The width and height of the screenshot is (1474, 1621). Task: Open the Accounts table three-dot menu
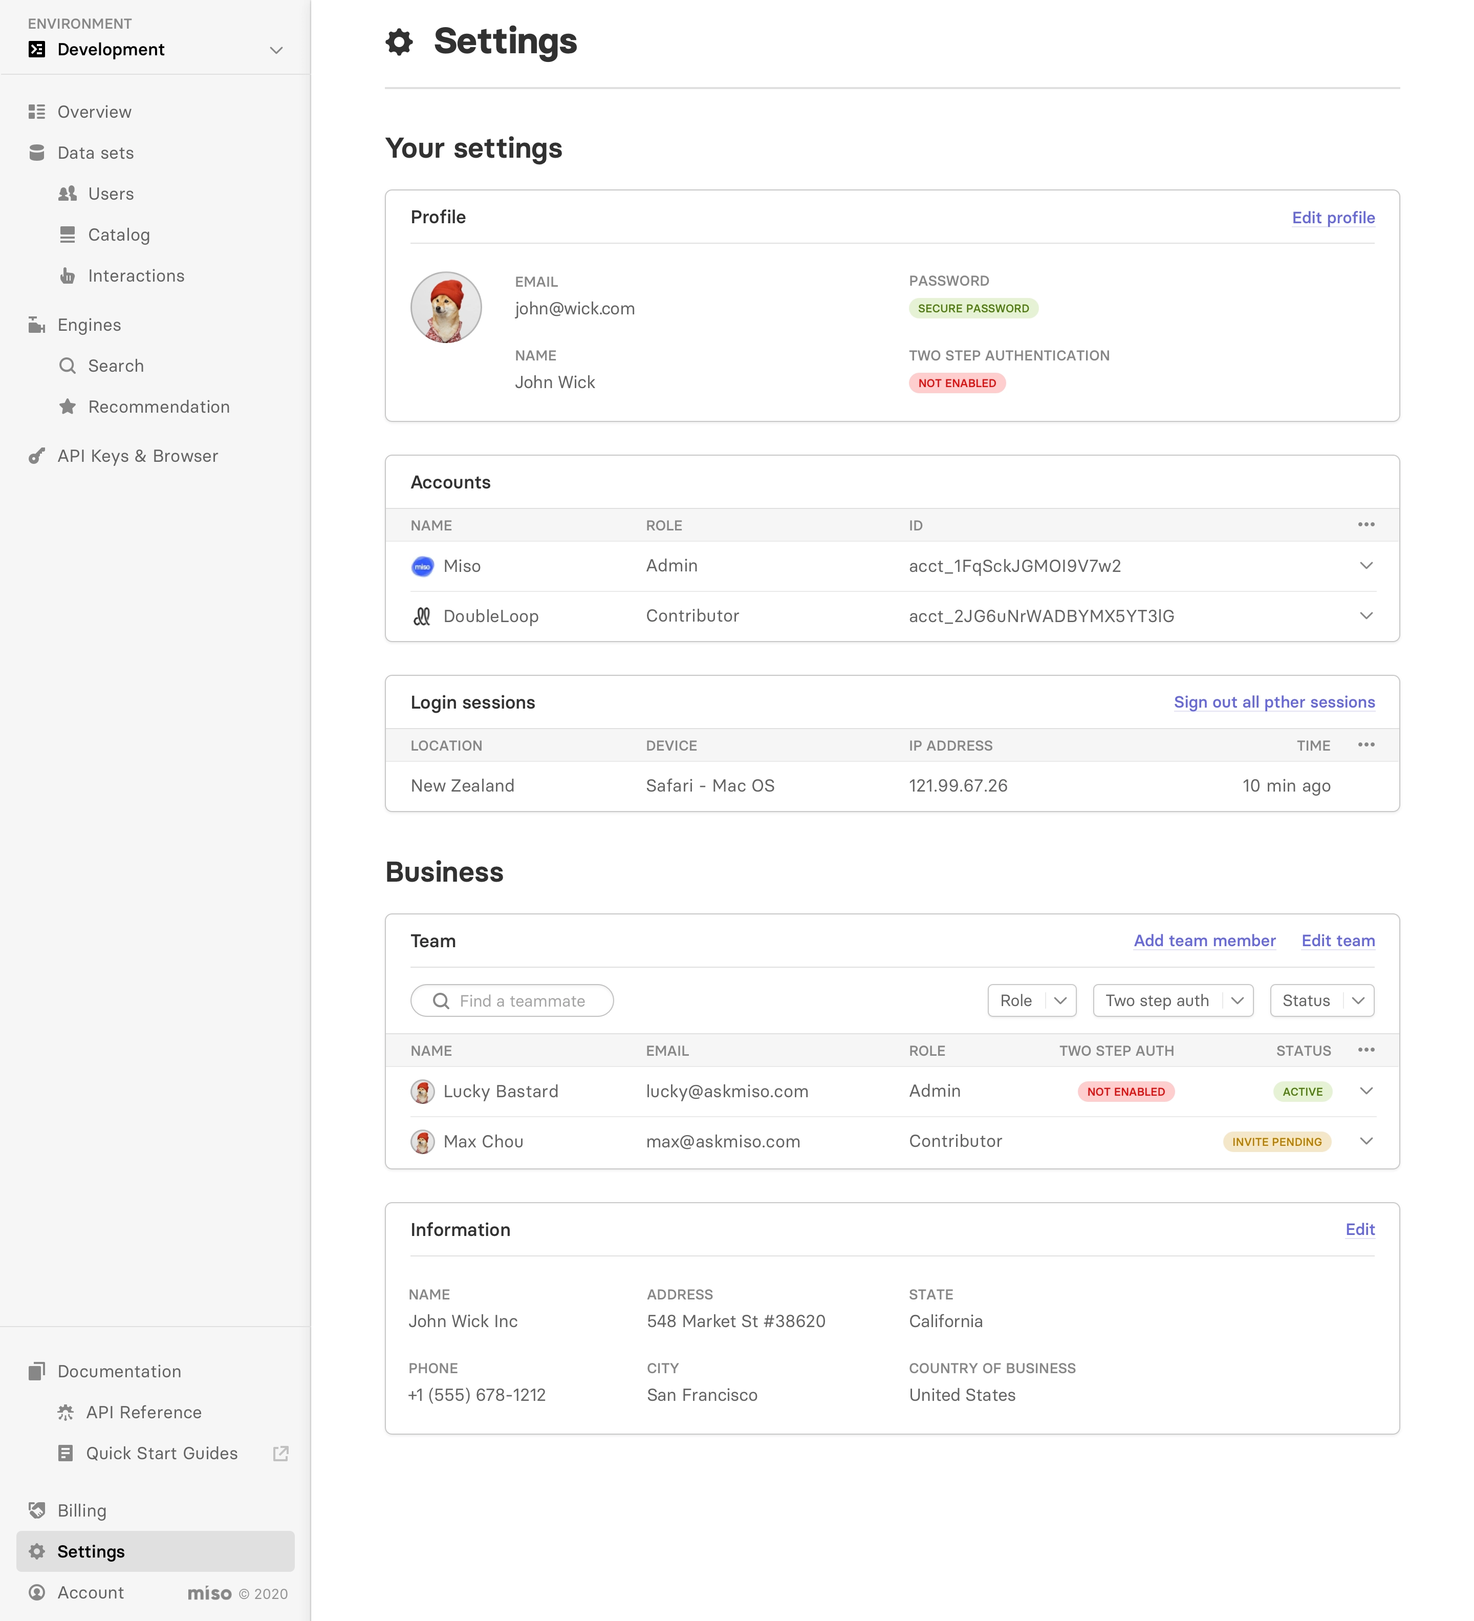click(x=1367, y=524)
